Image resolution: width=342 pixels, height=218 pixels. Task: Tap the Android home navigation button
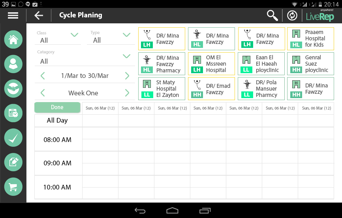(172, 210)
